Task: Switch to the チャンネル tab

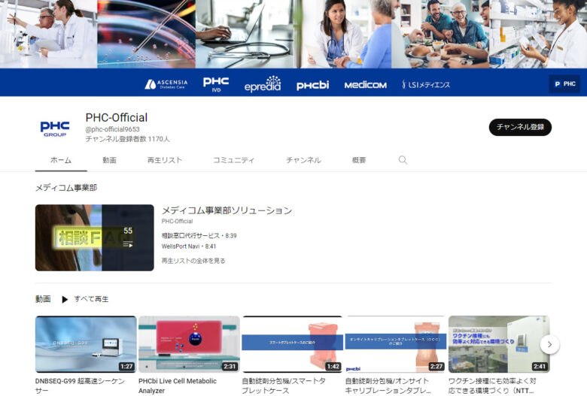Action: tap(303, 160)
